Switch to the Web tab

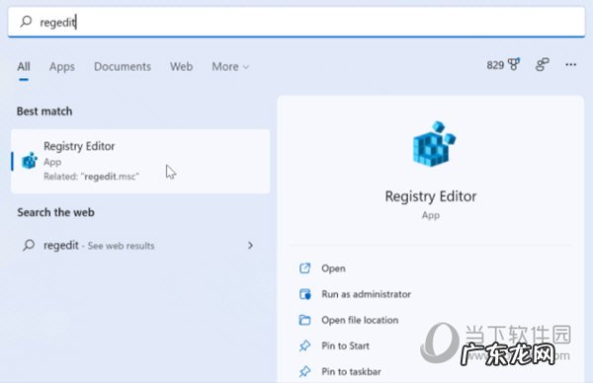181,67
